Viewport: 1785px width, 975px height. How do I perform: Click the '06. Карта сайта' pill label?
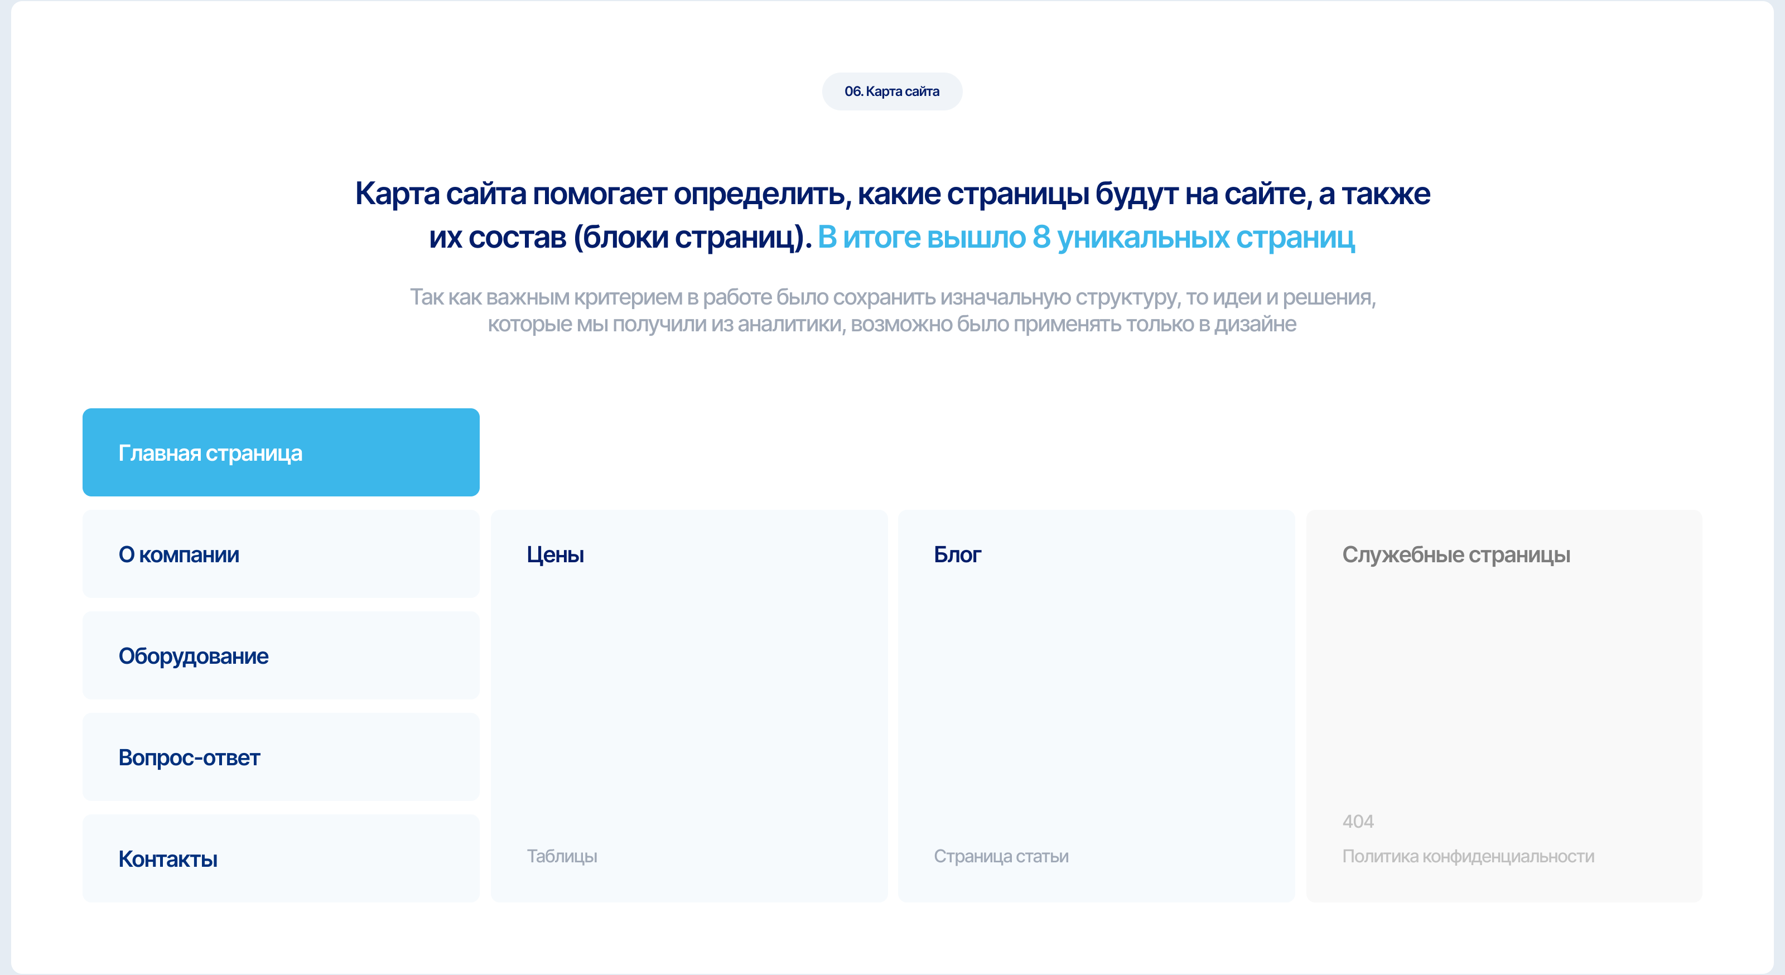(x=892, y=91)
